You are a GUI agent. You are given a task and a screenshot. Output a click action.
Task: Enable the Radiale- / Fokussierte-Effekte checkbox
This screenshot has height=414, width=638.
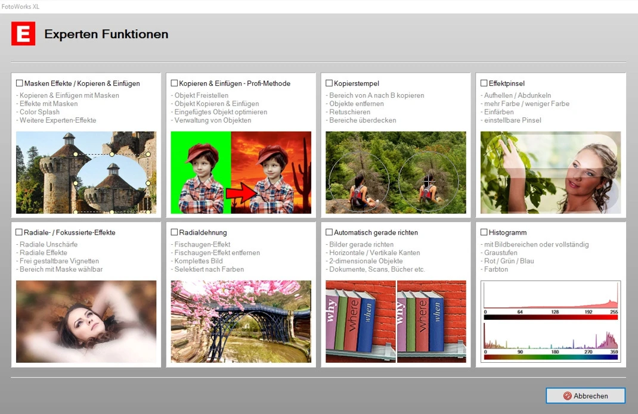[x=20, y=232]
